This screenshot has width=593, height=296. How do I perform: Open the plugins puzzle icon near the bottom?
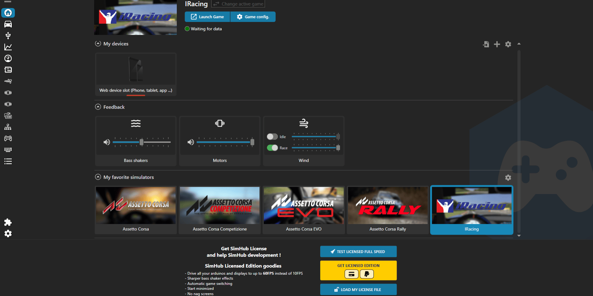pos(8,222)
